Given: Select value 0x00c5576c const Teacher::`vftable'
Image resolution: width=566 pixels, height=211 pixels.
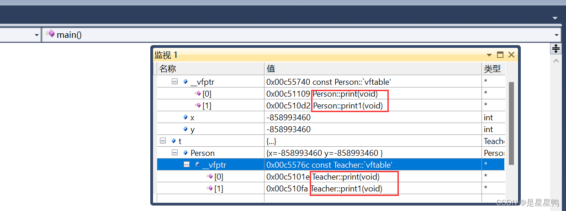Looking at the screenshot, I should [329, 165].
